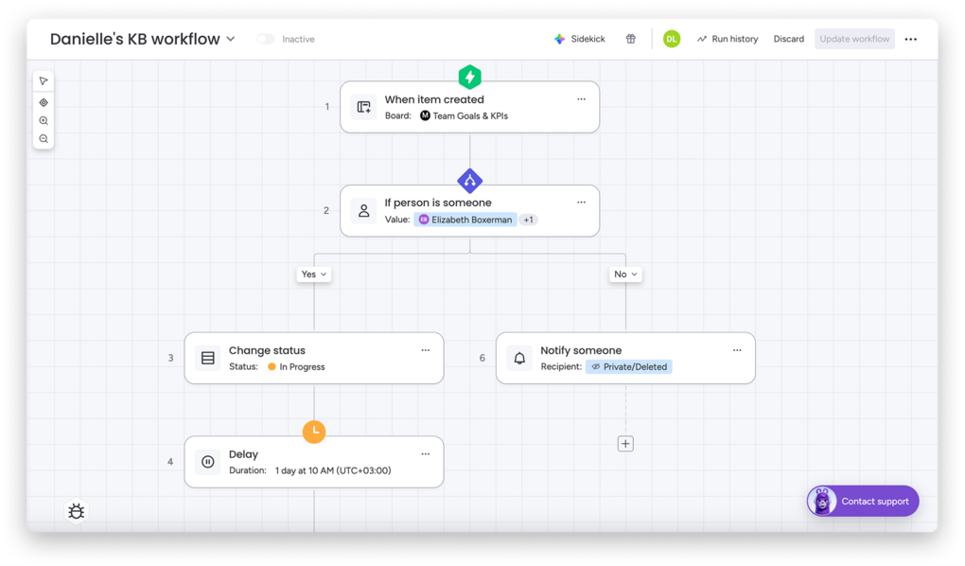Open the No branch dropdown

coord(625,274)
